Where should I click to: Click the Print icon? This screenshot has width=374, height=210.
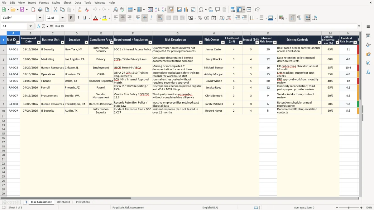click(x=40, y=10)
